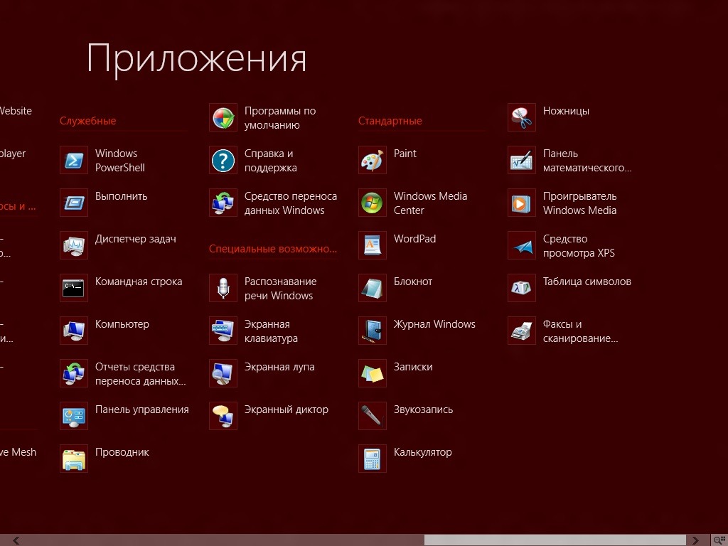Image resolution: width=728 pixels, height=546 pixels.
Task: Launch the Экранная лупа icon
Action: (x=223, y=374)
